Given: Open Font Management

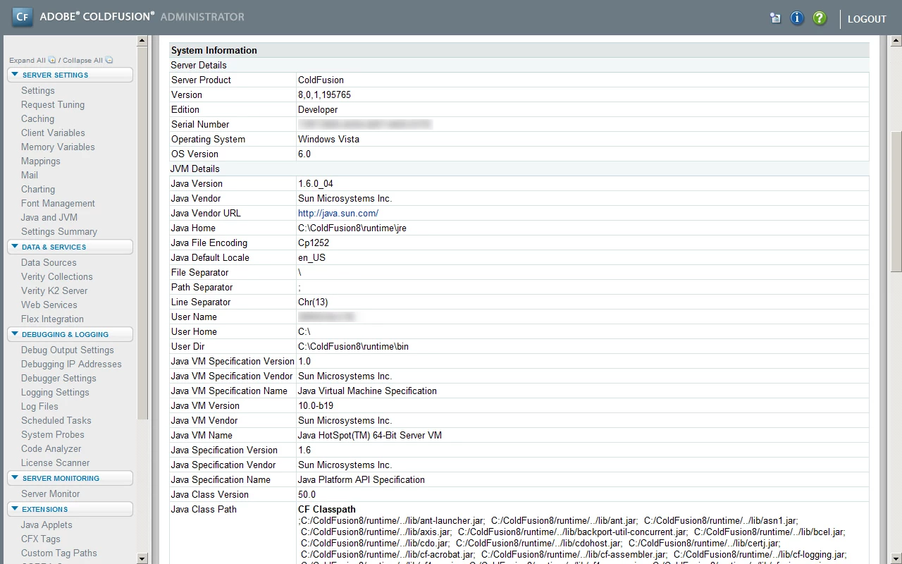Looking at the screenshot, I should [x=58, y=203].
